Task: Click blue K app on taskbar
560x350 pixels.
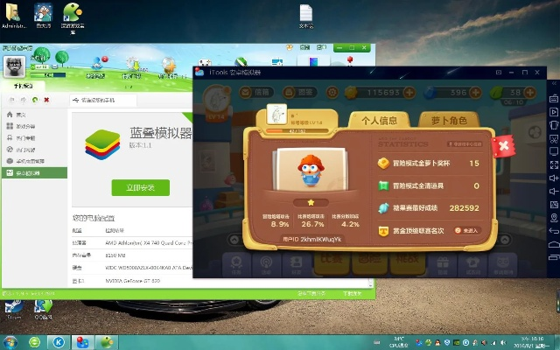Action: tap(59, 342)
